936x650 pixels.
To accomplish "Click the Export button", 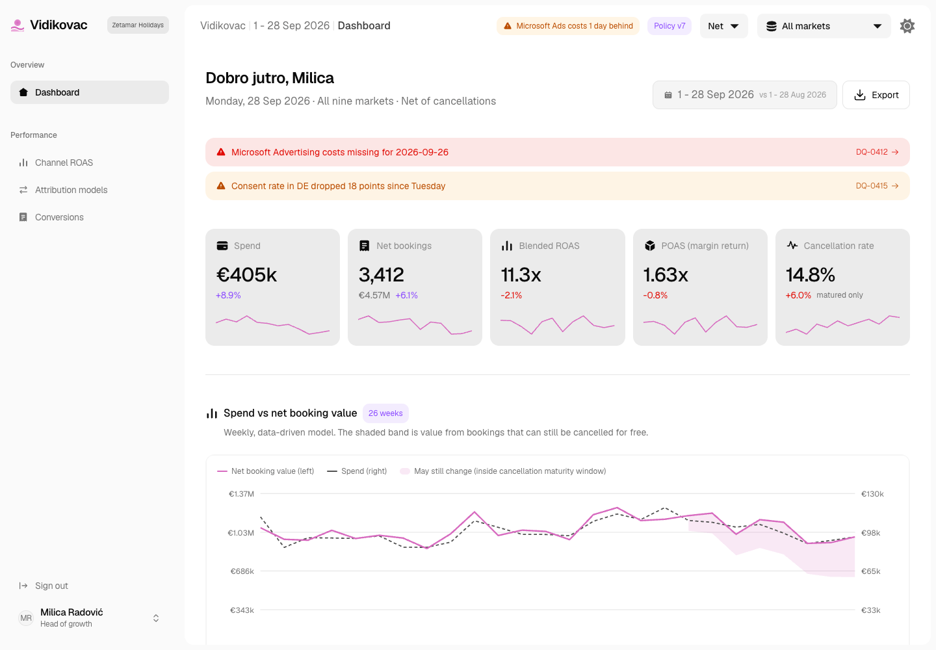I will 876,95.
